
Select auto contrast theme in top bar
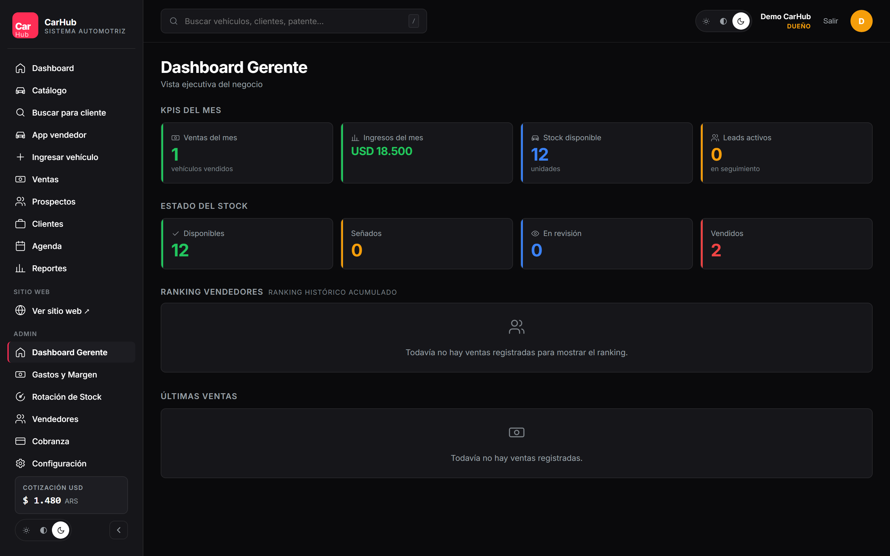(723, 21)
